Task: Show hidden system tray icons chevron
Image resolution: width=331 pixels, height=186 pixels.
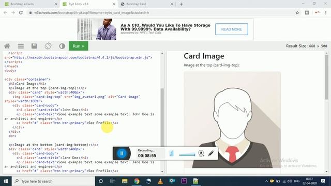Action: pos(266,181)
